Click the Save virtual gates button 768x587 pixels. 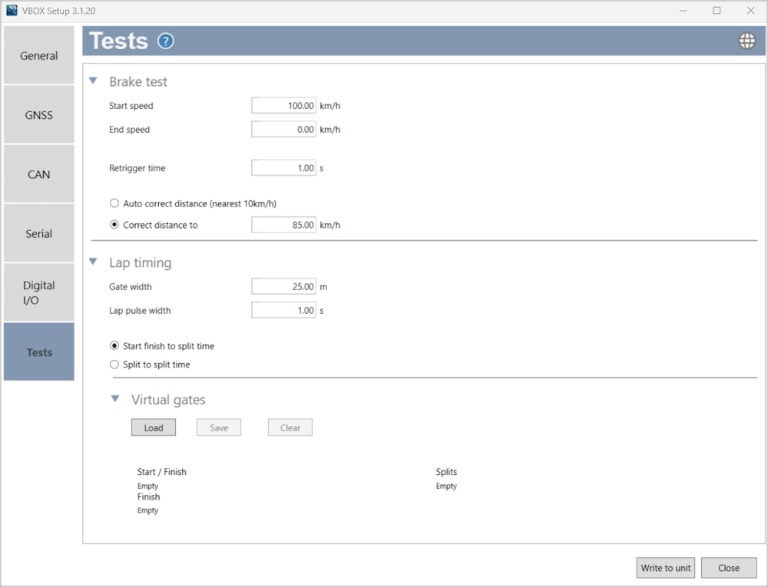point(219,427)
